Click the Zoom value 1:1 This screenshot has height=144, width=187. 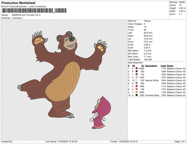tap(180, 14)
